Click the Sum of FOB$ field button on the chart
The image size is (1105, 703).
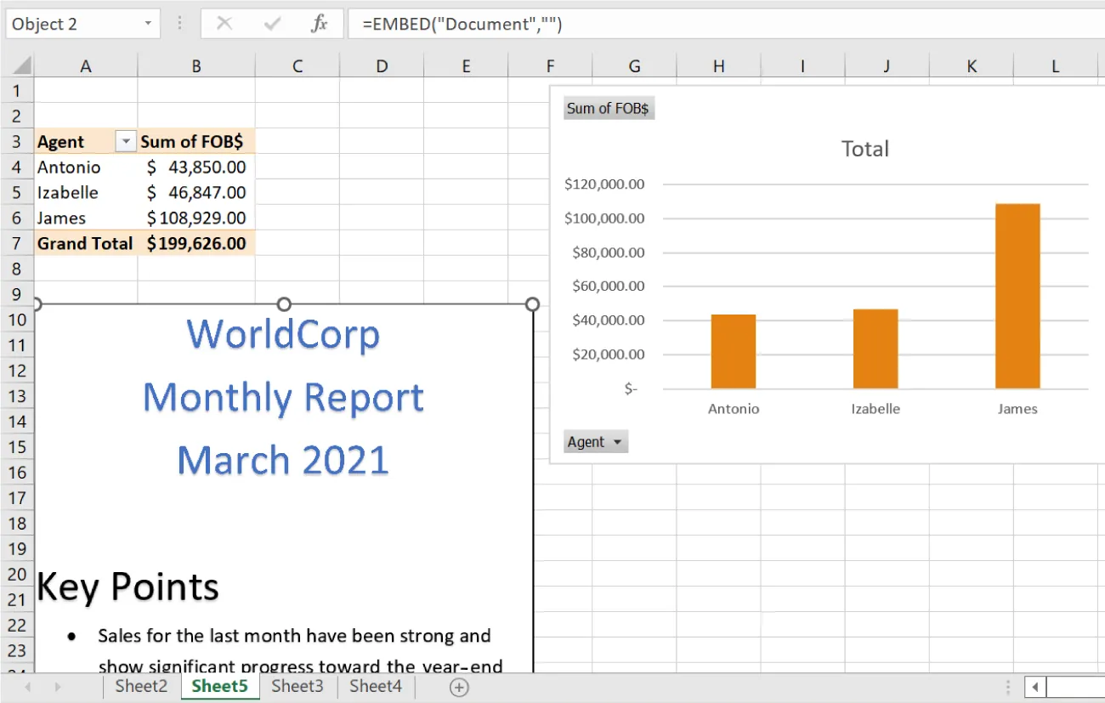609,107
